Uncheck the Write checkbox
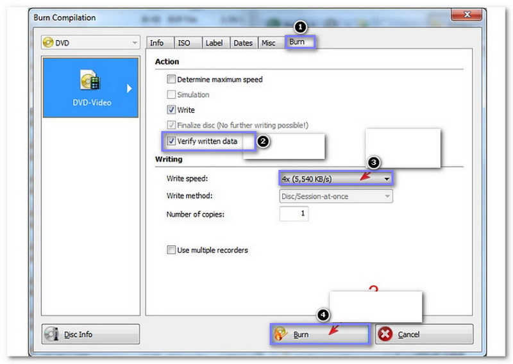 pos(171,110)
